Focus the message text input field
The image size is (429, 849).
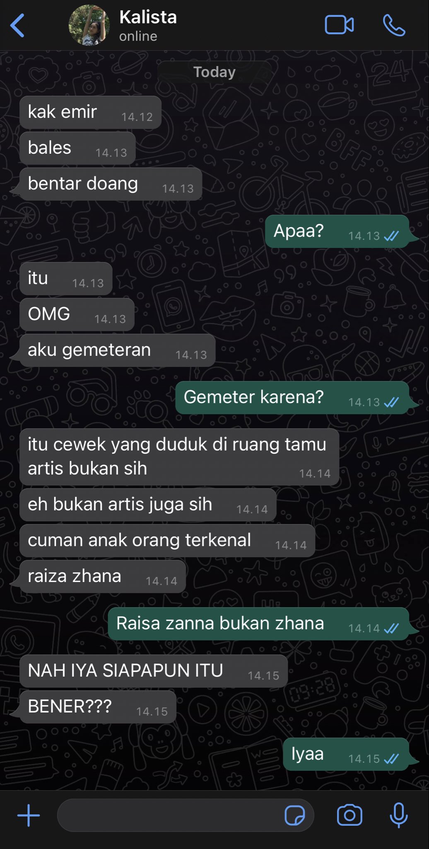point(170,815)
